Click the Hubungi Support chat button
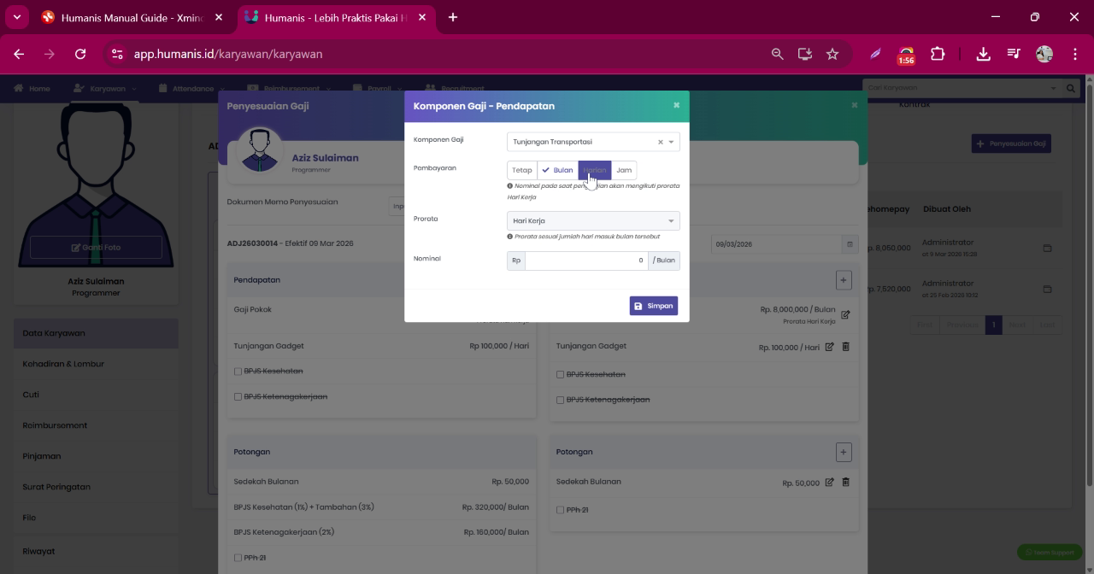This screenshot has height=574, width=1094. coord(1050,553)
